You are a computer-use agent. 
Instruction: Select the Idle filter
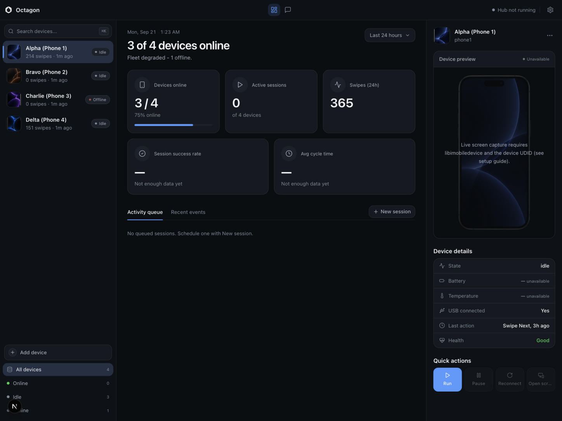pyautogui.click(x=58, y=397)
